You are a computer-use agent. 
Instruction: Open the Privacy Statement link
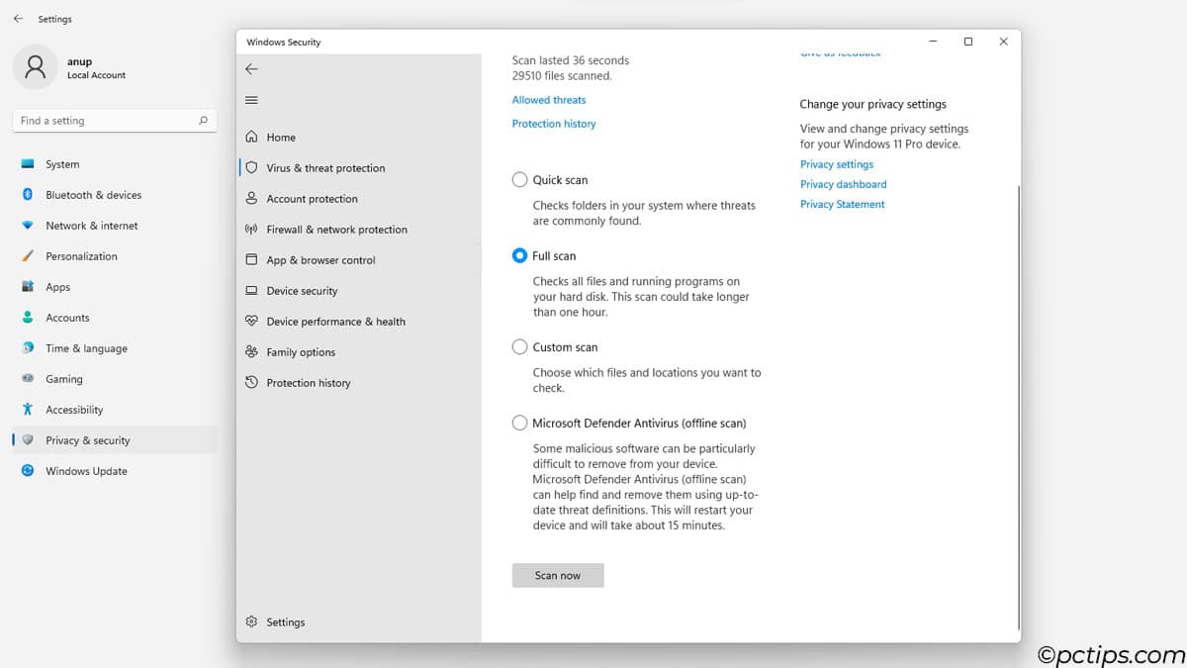click(x=843, y=204)
